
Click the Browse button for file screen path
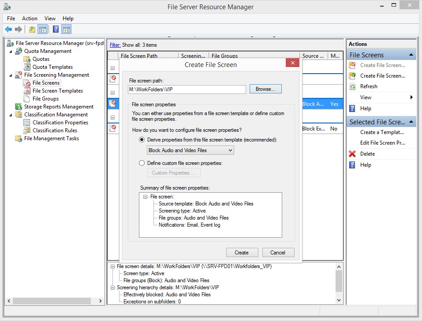pyautogui.click(x=265, y=89)
